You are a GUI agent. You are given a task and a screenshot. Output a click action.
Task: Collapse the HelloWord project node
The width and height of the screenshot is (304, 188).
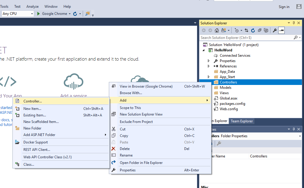pyautogui.click(x=203, y=50)
